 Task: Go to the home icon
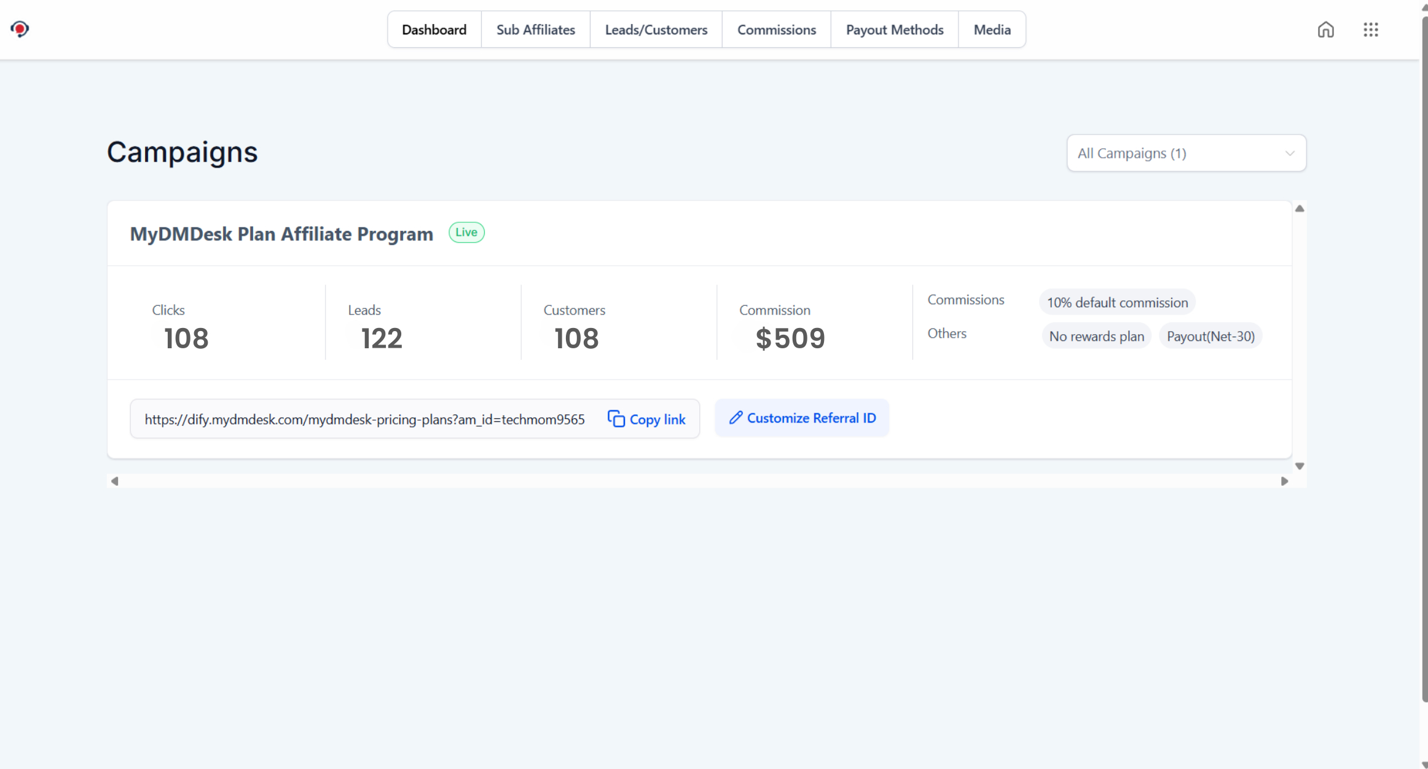click(1325, 29)
